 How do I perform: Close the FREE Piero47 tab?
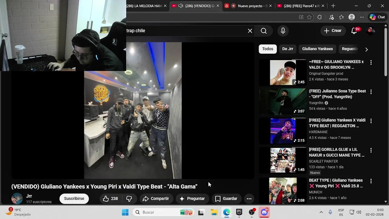point(323,6)
